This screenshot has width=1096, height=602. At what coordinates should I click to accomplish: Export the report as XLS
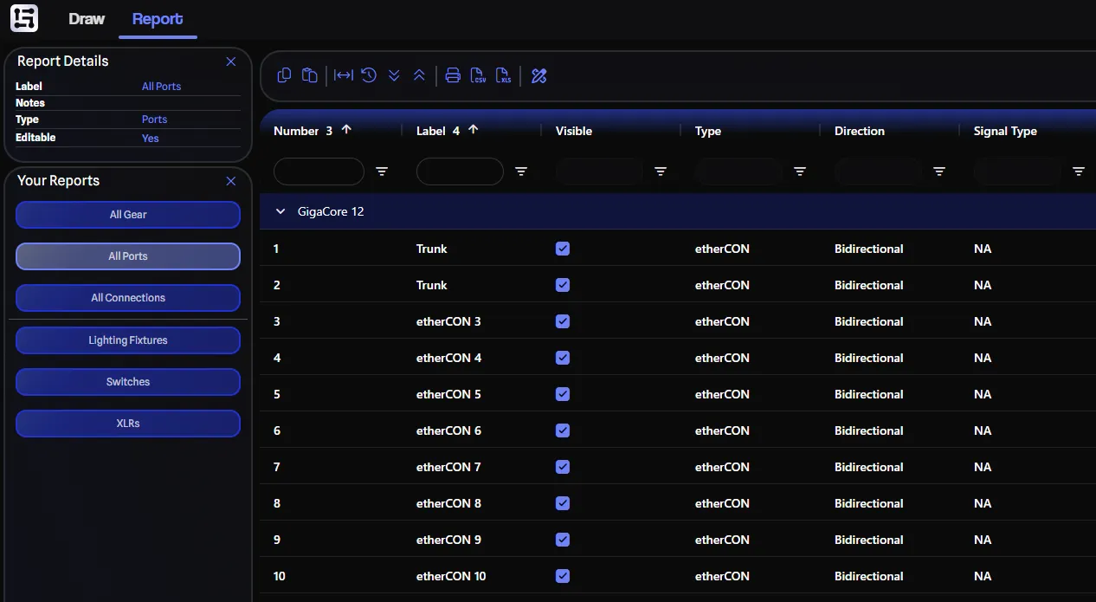pyautogui.click(x=503, y=75)
